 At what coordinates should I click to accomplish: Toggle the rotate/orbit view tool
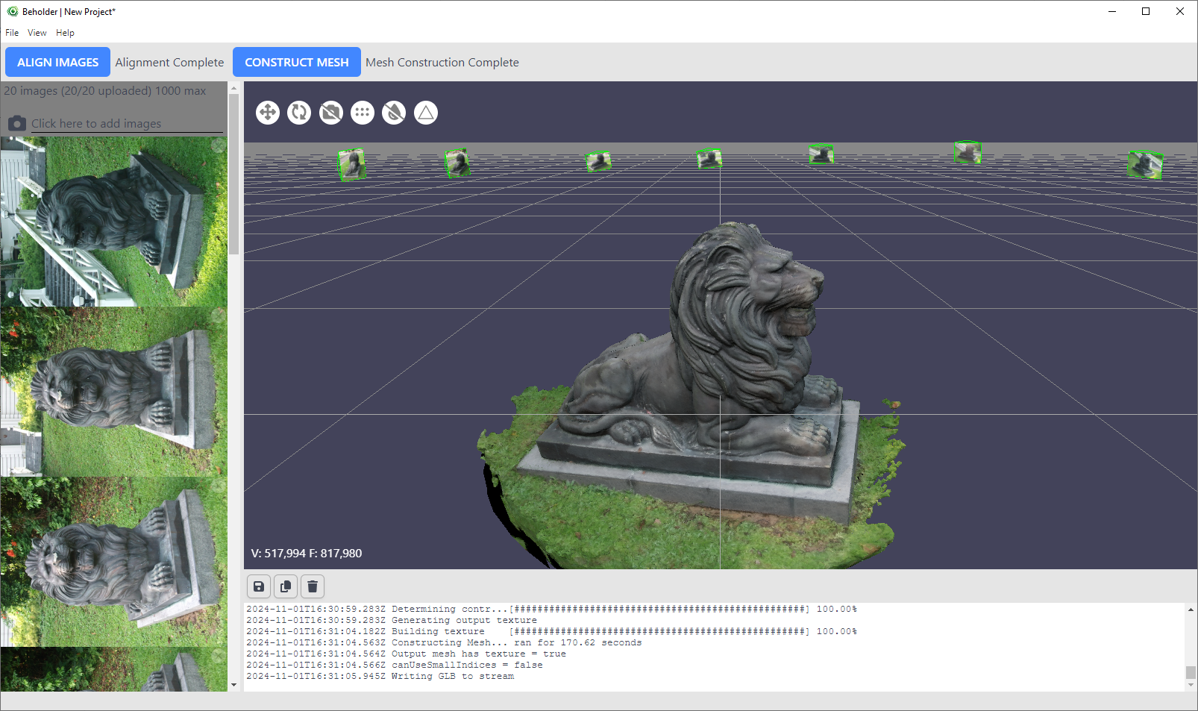299,113
